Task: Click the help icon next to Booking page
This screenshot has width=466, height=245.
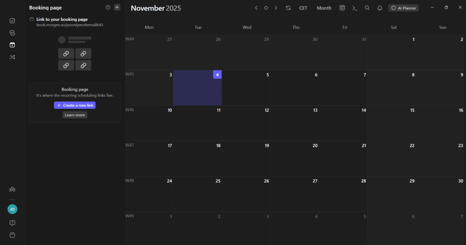Action: (108, 7)
